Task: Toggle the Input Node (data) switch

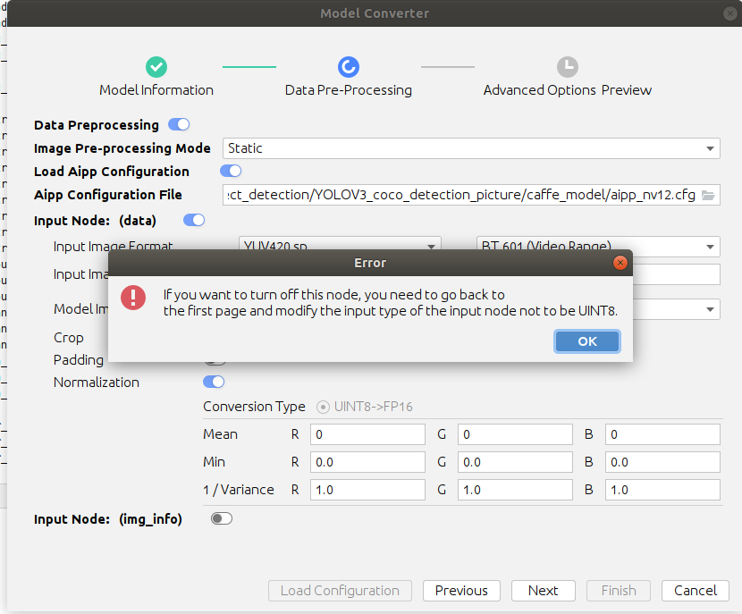Action: [x=194, y=220]
